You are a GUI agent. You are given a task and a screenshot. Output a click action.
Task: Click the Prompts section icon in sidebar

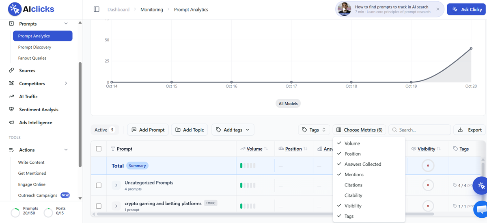pyautogui.click(x=11, y=24)
